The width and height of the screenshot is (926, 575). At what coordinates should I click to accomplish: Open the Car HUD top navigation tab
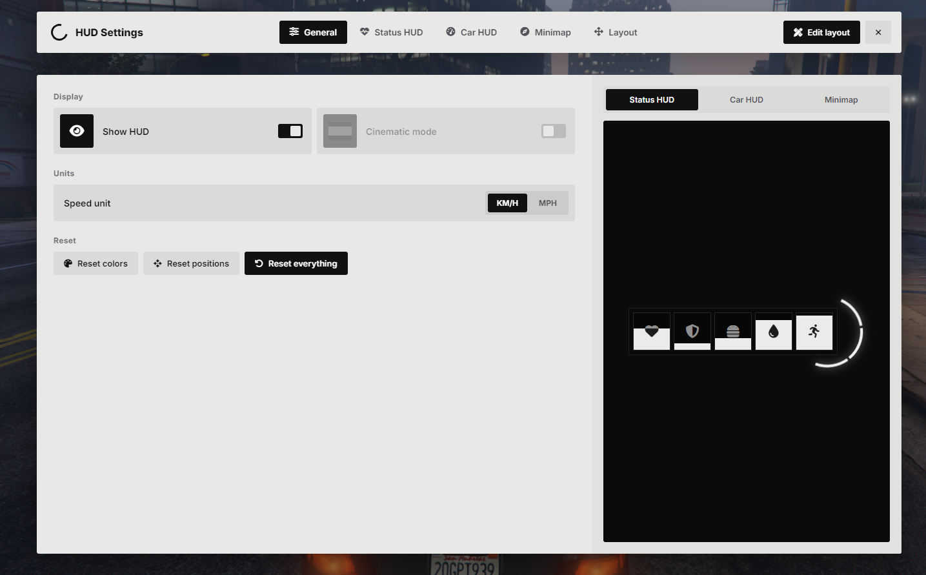[471, 32]
